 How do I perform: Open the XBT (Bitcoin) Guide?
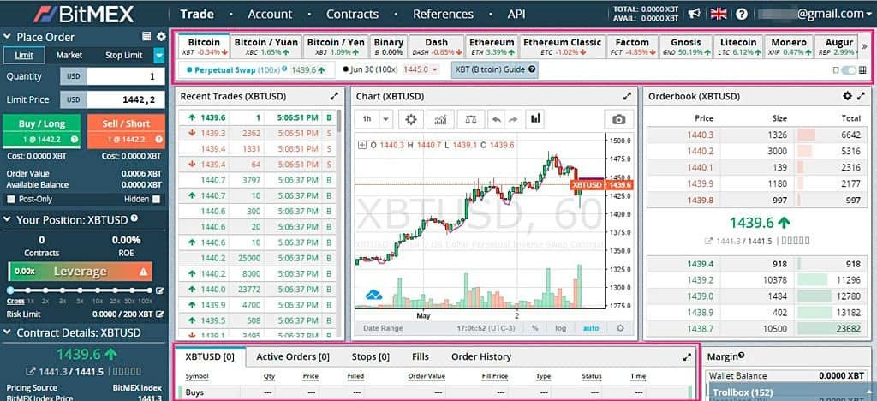(x=494, y=70)
